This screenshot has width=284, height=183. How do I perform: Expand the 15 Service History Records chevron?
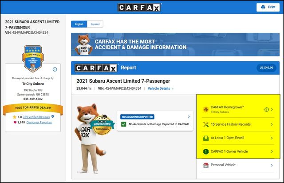[272, 124]
